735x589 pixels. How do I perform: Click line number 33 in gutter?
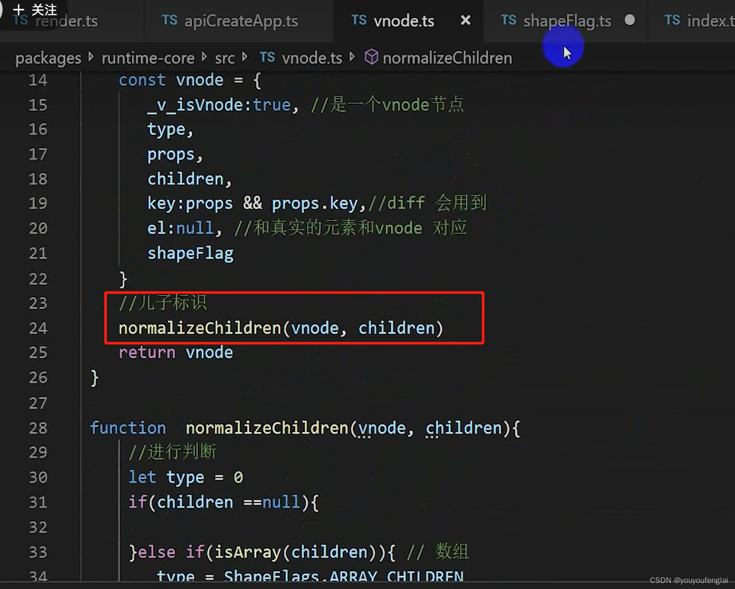(38, 552)
